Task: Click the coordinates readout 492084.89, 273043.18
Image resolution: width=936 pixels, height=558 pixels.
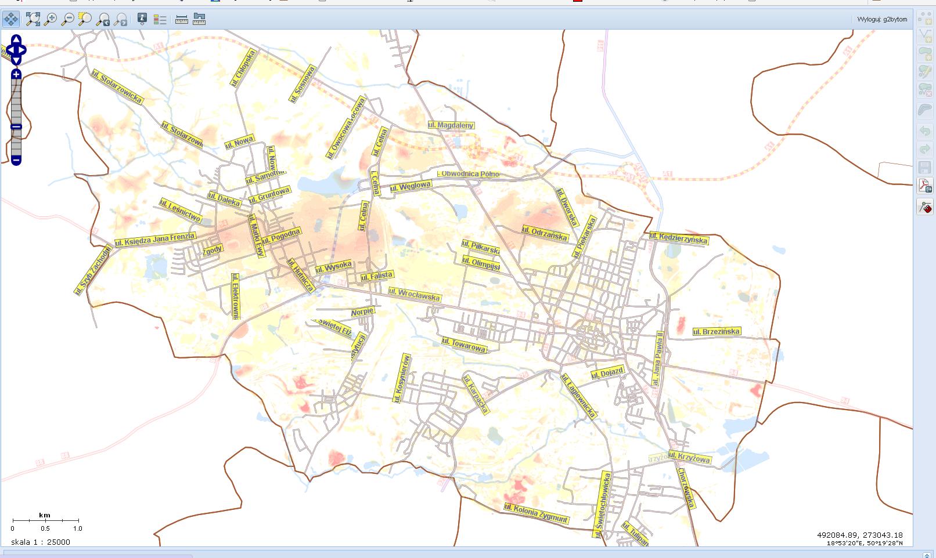Action: 860,535
